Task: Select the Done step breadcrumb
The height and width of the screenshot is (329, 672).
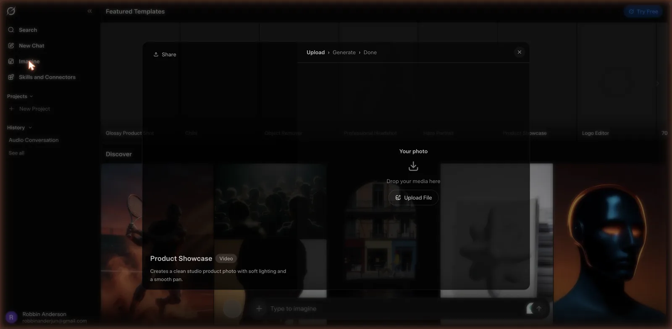Action: (370, 52)
